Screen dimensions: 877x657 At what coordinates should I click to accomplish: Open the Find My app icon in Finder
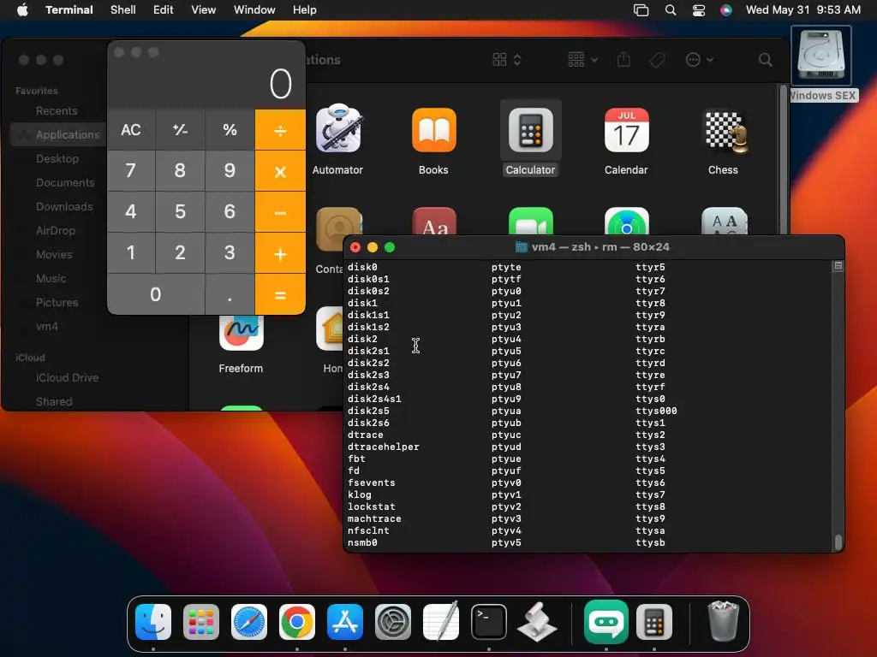pos(627,222)
